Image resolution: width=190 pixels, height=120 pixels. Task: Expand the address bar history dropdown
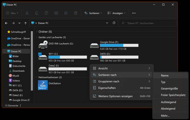point(107,23)
